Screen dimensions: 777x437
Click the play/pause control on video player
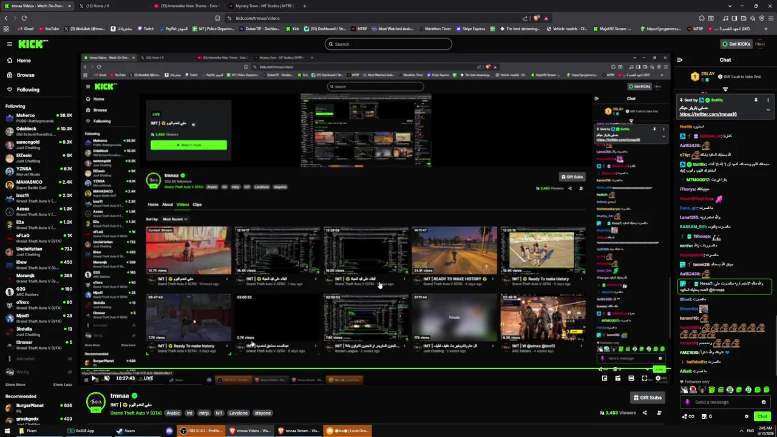(x=93, y=378)
